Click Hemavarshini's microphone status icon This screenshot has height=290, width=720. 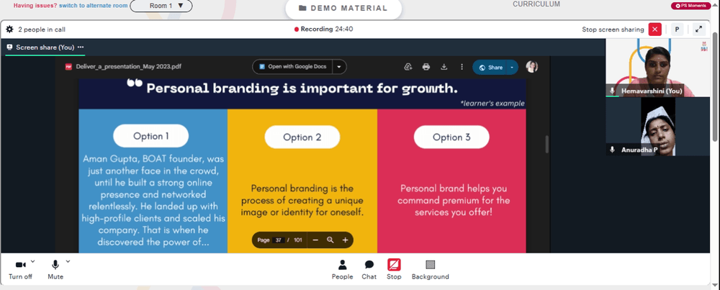tap(612, 91)
